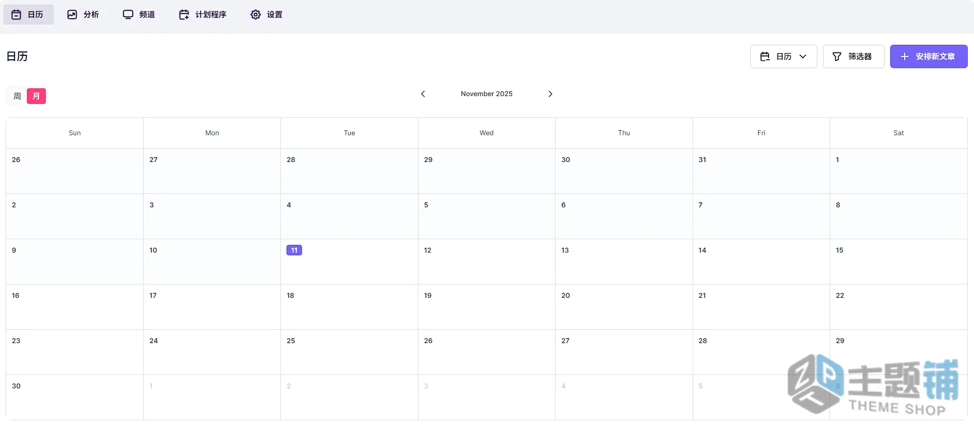Open the 筛选器 filter button
The height and width of the screenshot is (432, 974).
(853, 56)
